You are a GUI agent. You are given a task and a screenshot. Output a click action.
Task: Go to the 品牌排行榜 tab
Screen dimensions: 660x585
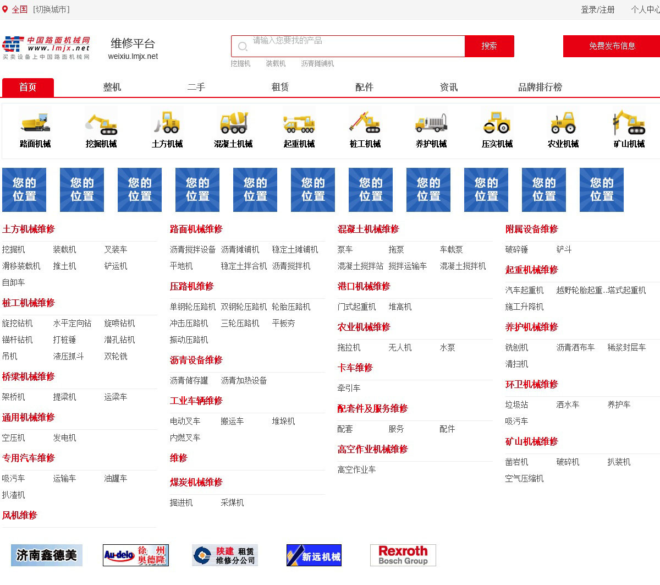pos(540,88)
